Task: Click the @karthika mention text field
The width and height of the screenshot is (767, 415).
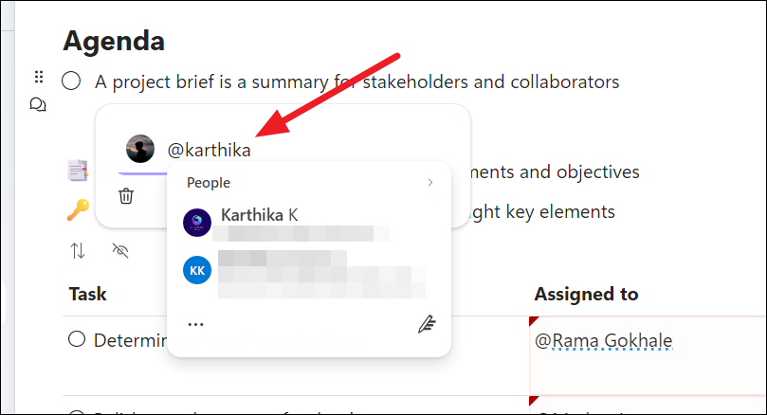Action: pyautogui.click(x=210, y=149)
